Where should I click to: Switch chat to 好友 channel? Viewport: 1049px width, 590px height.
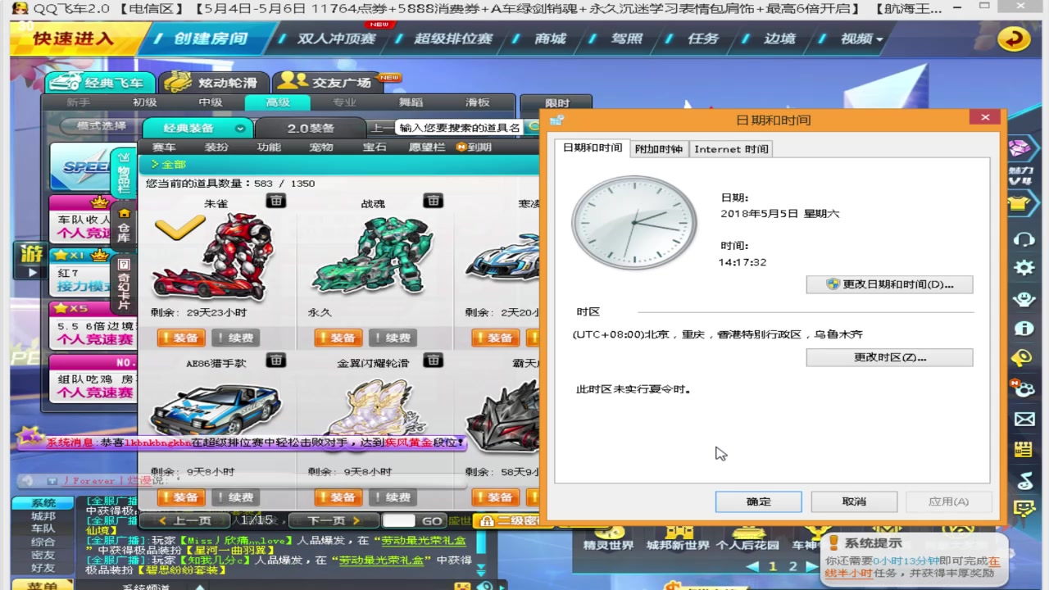point(43,567)
